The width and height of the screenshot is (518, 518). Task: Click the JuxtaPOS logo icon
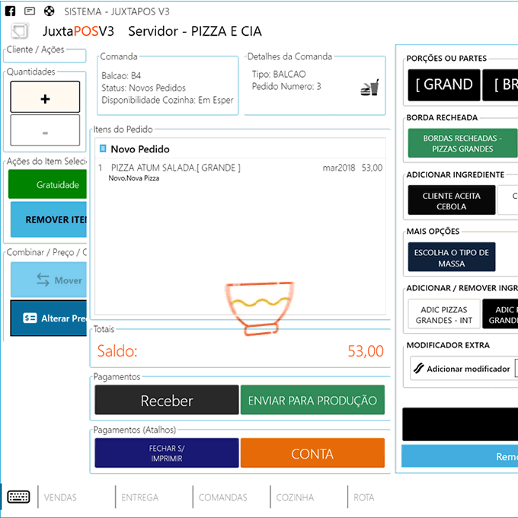click(x=20, y=31)
